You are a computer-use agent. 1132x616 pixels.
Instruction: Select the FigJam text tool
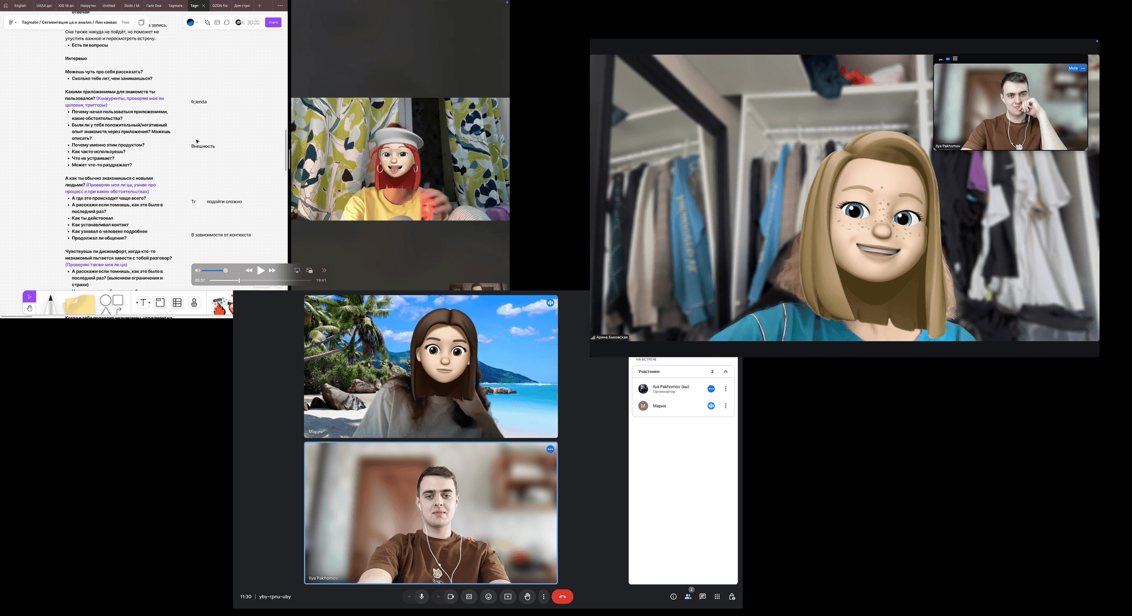click(143, 302)
